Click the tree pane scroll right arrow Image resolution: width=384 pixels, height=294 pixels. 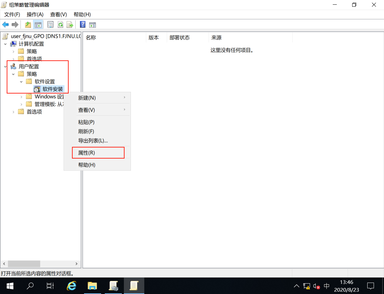point(76,264)
